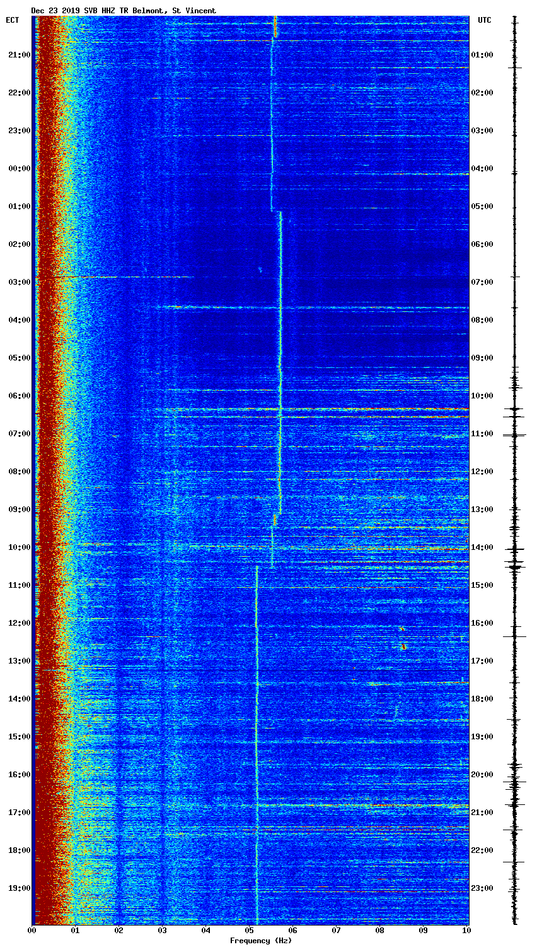Click the '03' frequency axis tick label
Screen dimensions: 537x947
[162, 931]
